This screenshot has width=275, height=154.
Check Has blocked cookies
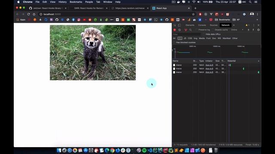pyautogui.click(x=174, y=42)
